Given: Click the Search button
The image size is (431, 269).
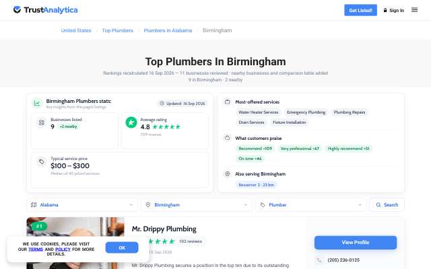Looking at the screenshot, I should (x=387, y=204).
